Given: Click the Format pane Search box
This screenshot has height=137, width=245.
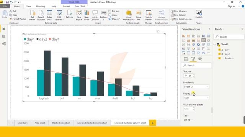Looking at the screenshot, I should click(196, 65).
